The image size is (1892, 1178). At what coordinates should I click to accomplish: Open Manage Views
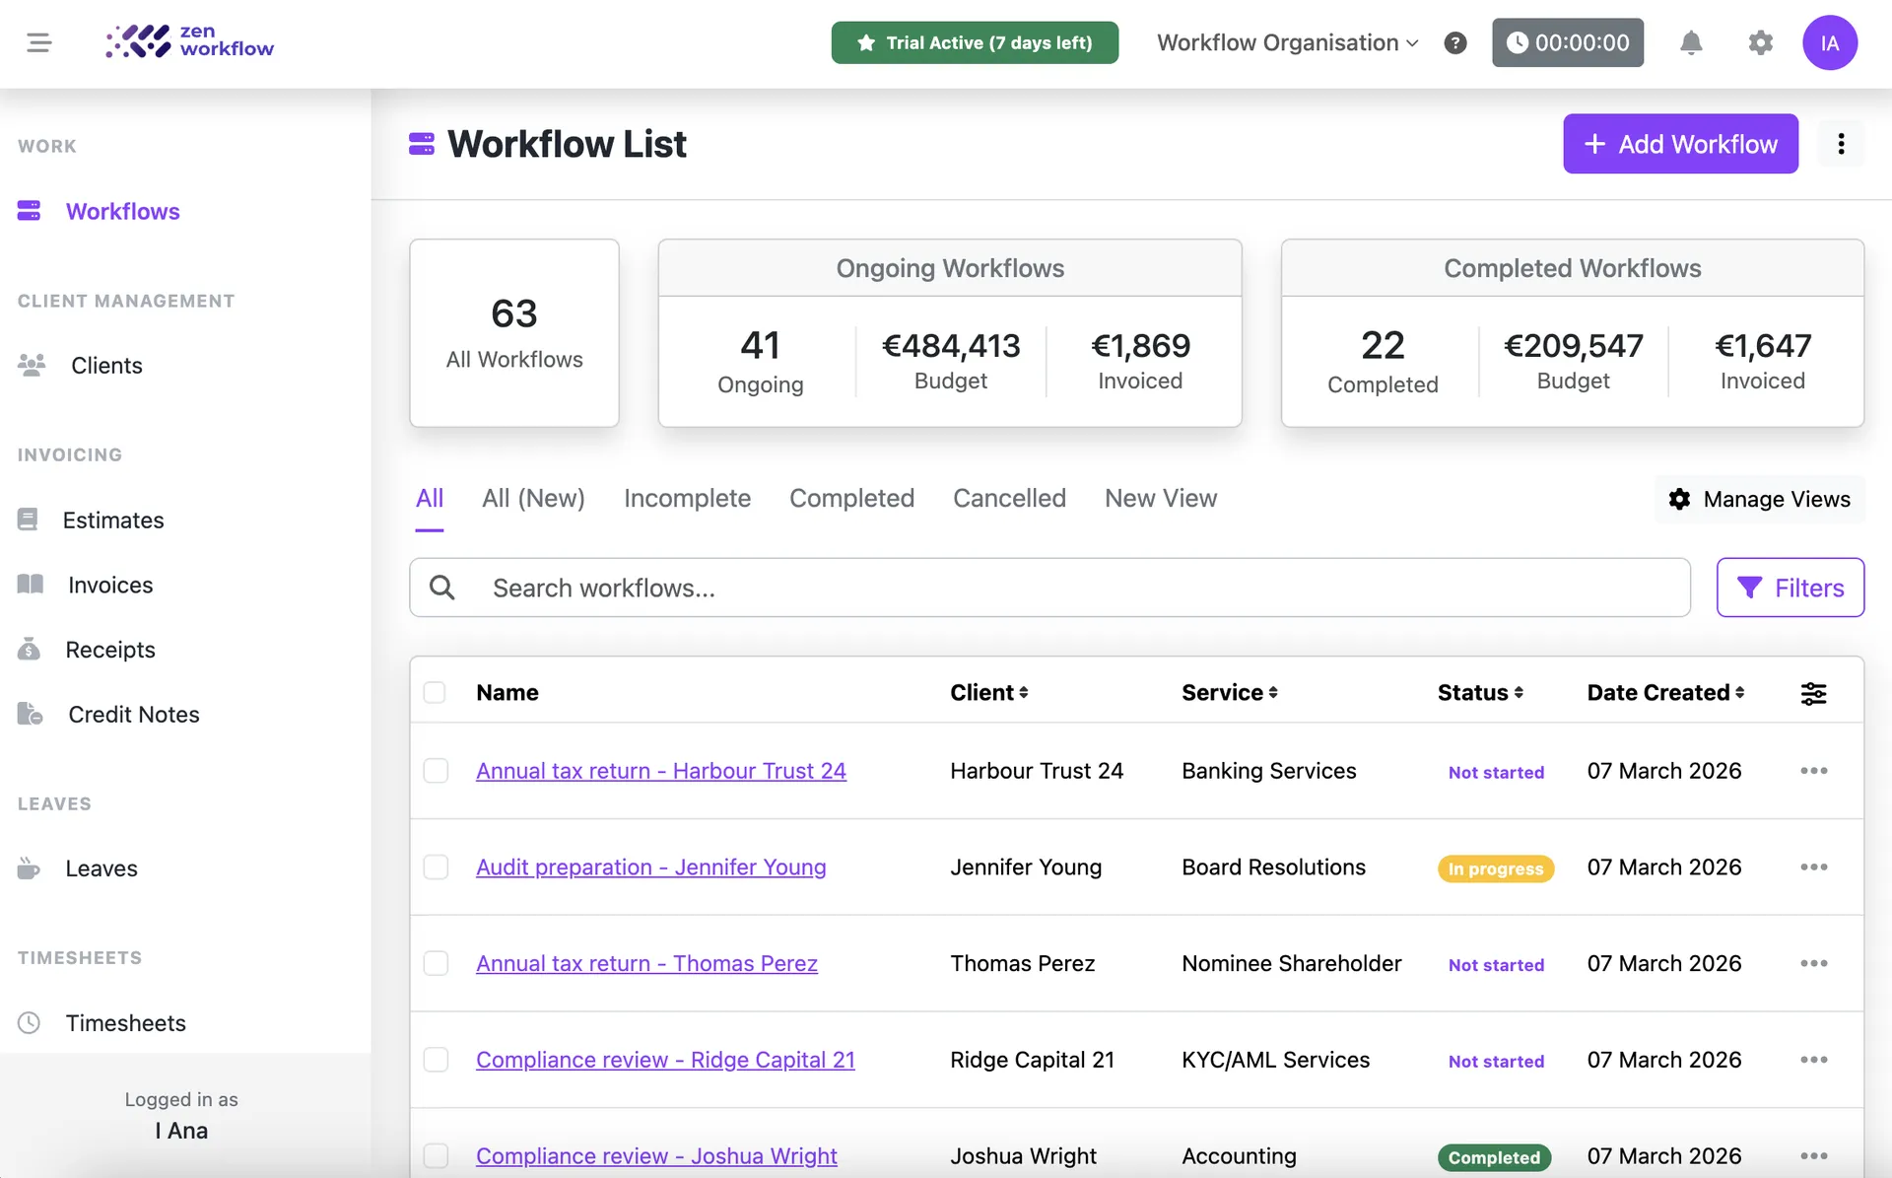(1760, 499)
